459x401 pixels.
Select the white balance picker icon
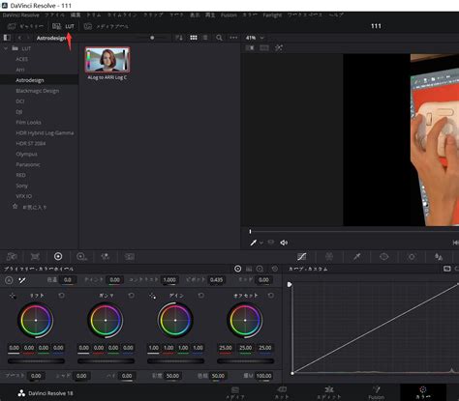tap(22, 280)
